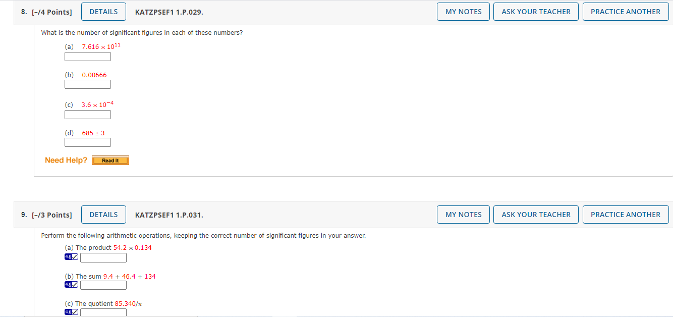The width and height of the screenshot is (673, 317).
Task: Click the significant figures icon beside the quotient answer
Action: [71, 312]
